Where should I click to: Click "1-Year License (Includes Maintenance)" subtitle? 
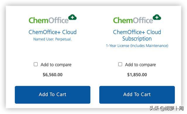click(137, 46)
